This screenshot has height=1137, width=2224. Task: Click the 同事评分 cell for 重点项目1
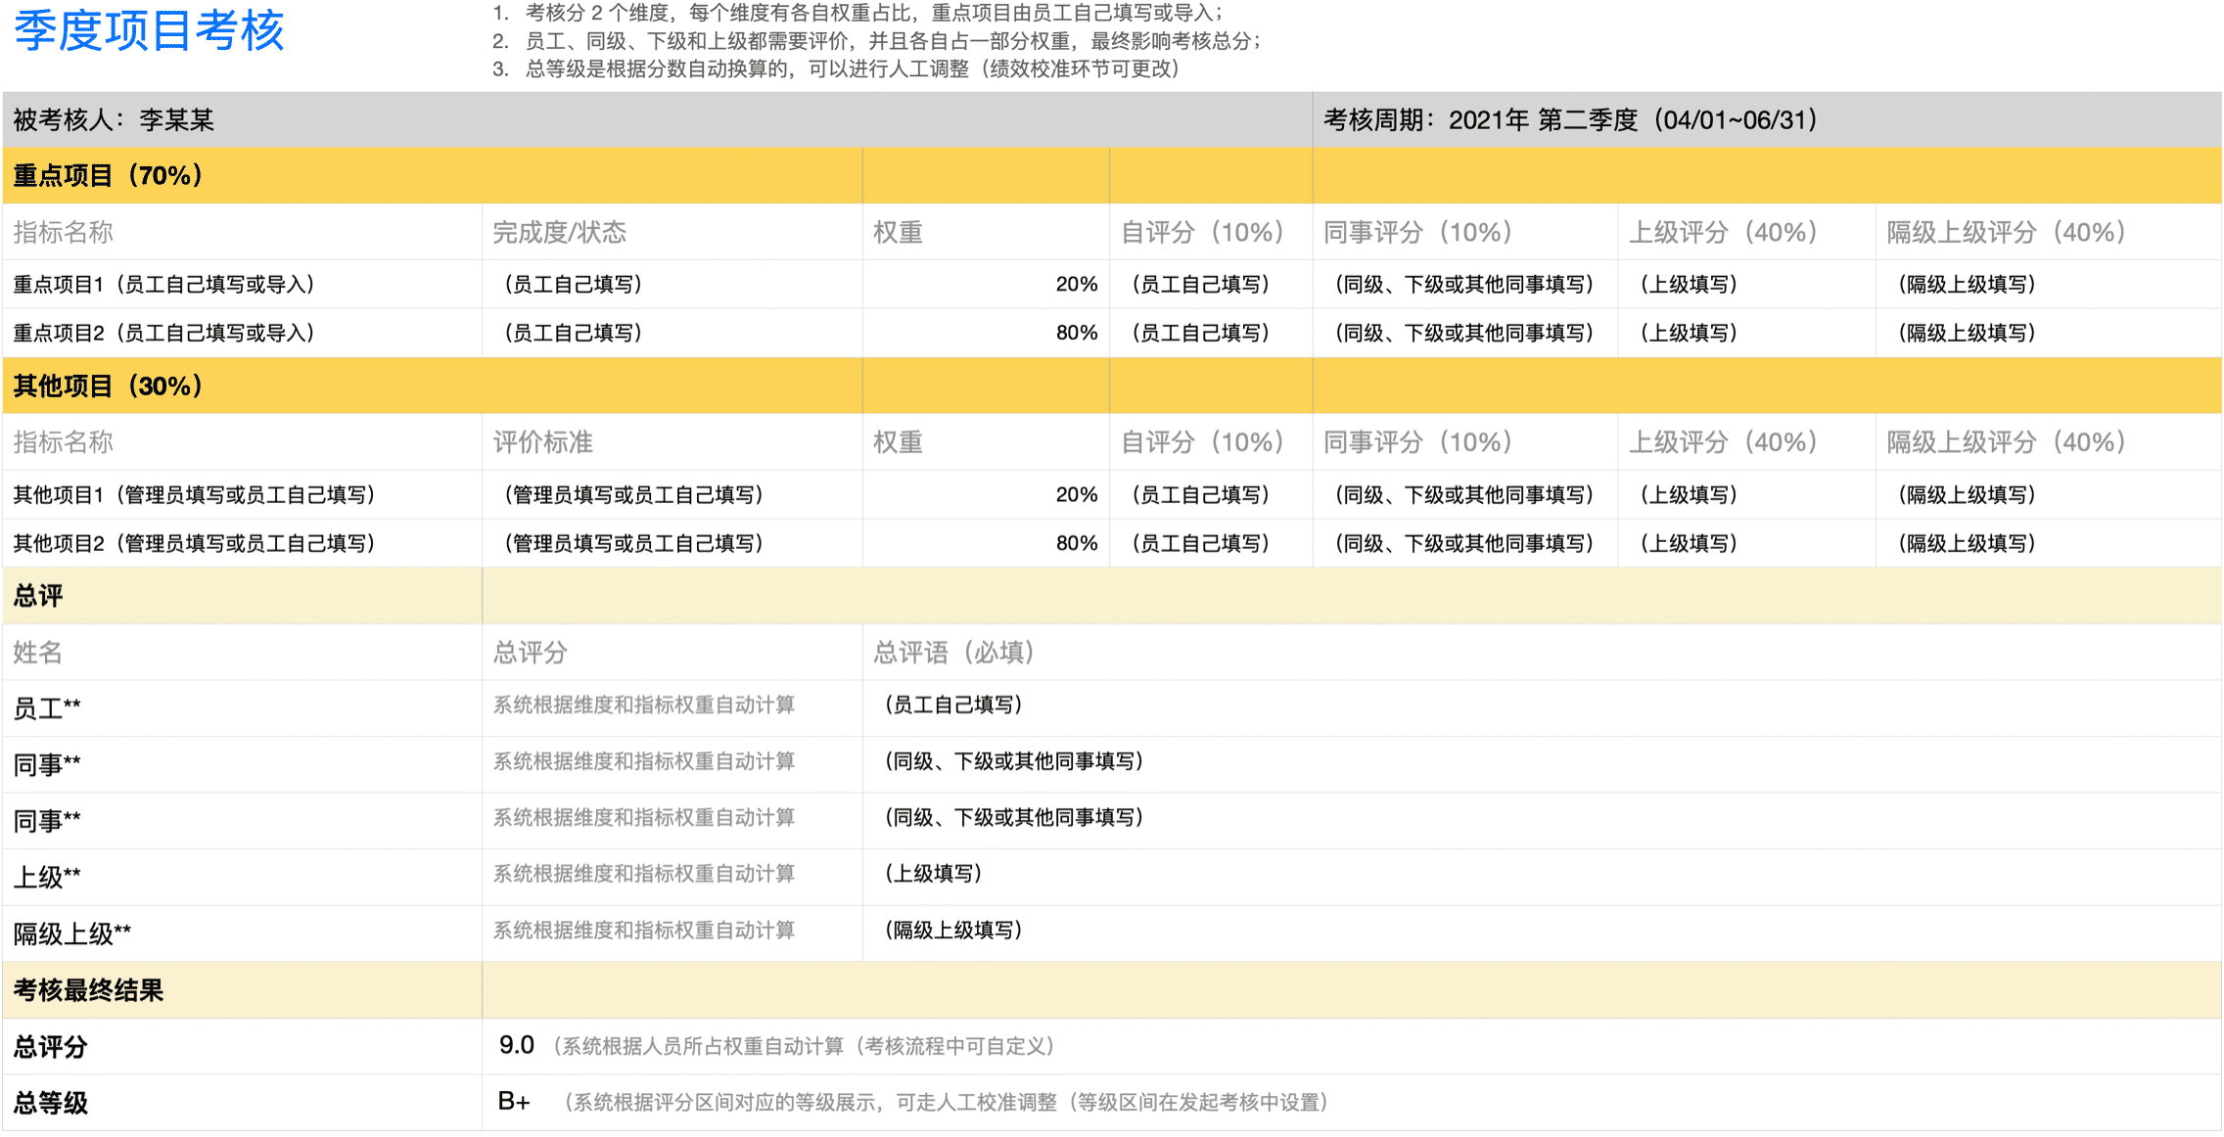point(1465,284)
